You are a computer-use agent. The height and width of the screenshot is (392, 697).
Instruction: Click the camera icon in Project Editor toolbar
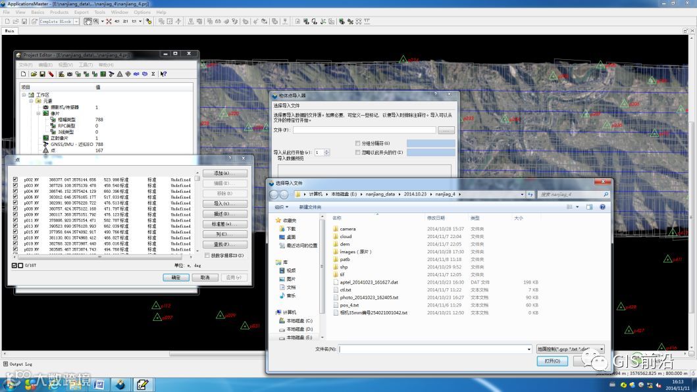pos(70,74)
